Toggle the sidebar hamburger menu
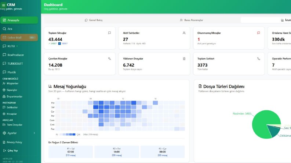Viewport: 291px width, 163px height. coord(3,5)
